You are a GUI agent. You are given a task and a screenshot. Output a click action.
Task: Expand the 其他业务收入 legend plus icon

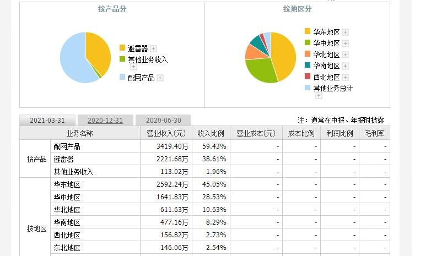click(133, 67)
